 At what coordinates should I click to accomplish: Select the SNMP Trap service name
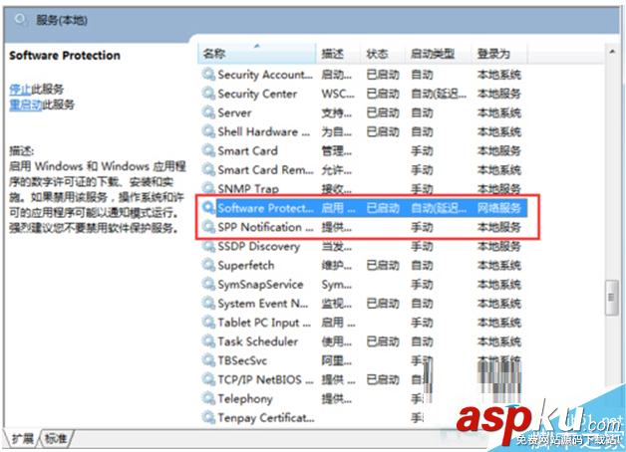point(248,188)
